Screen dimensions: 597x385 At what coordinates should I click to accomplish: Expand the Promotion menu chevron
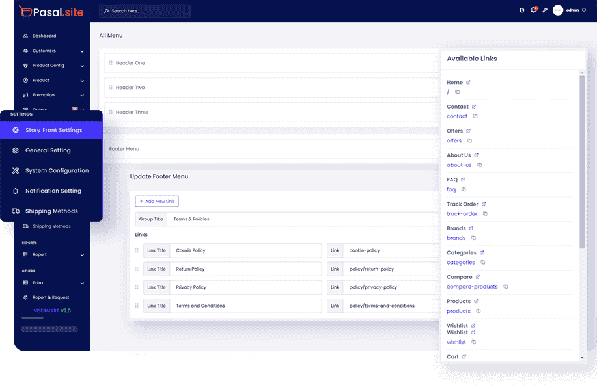pos(82,95)
